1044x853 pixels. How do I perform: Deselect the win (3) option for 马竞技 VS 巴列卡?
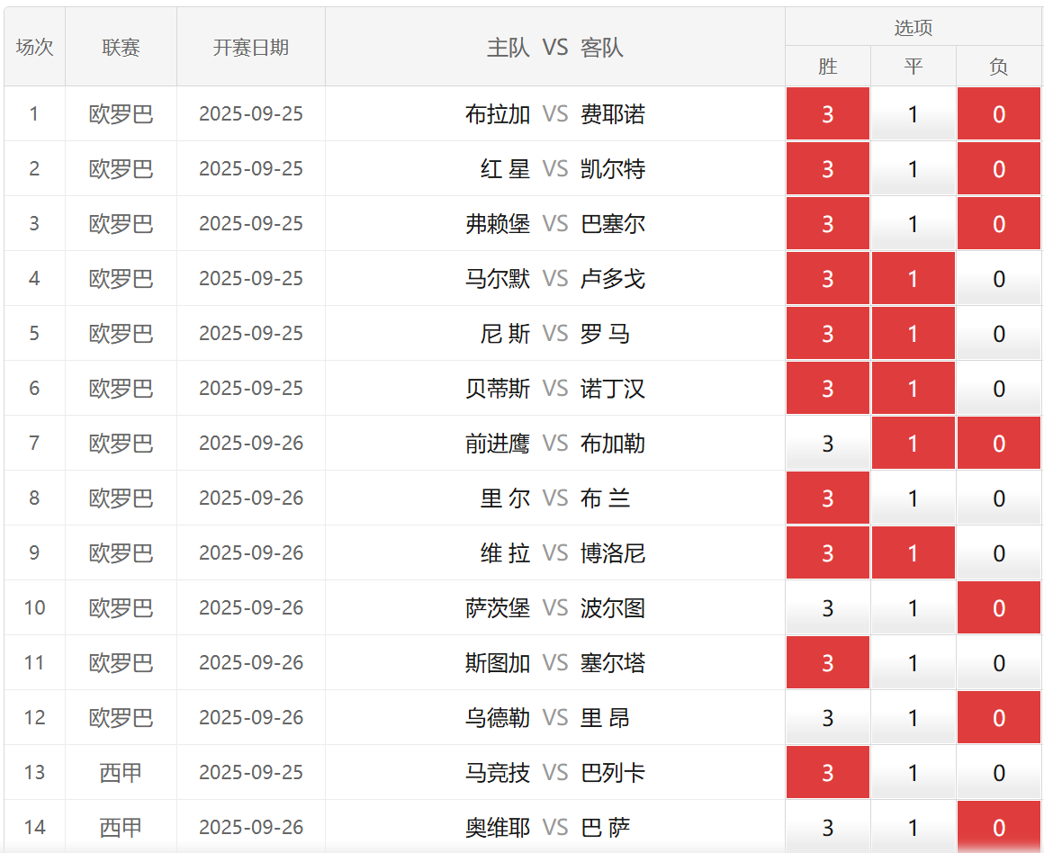coord(827,773)
